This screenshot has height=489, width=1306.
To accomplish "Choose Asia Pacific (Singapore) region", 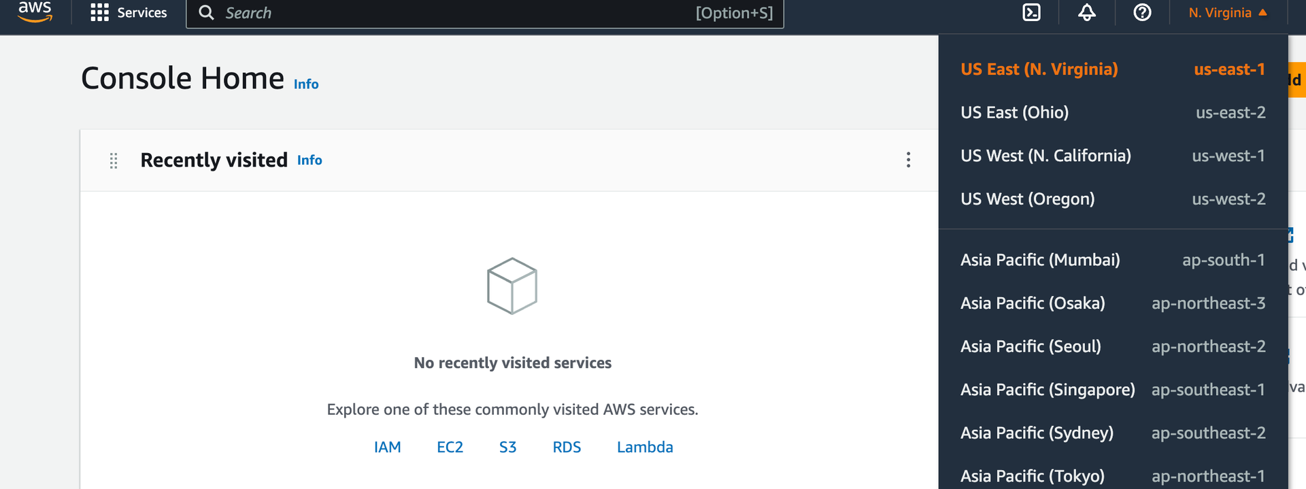I will click(x=1112, y=390).
